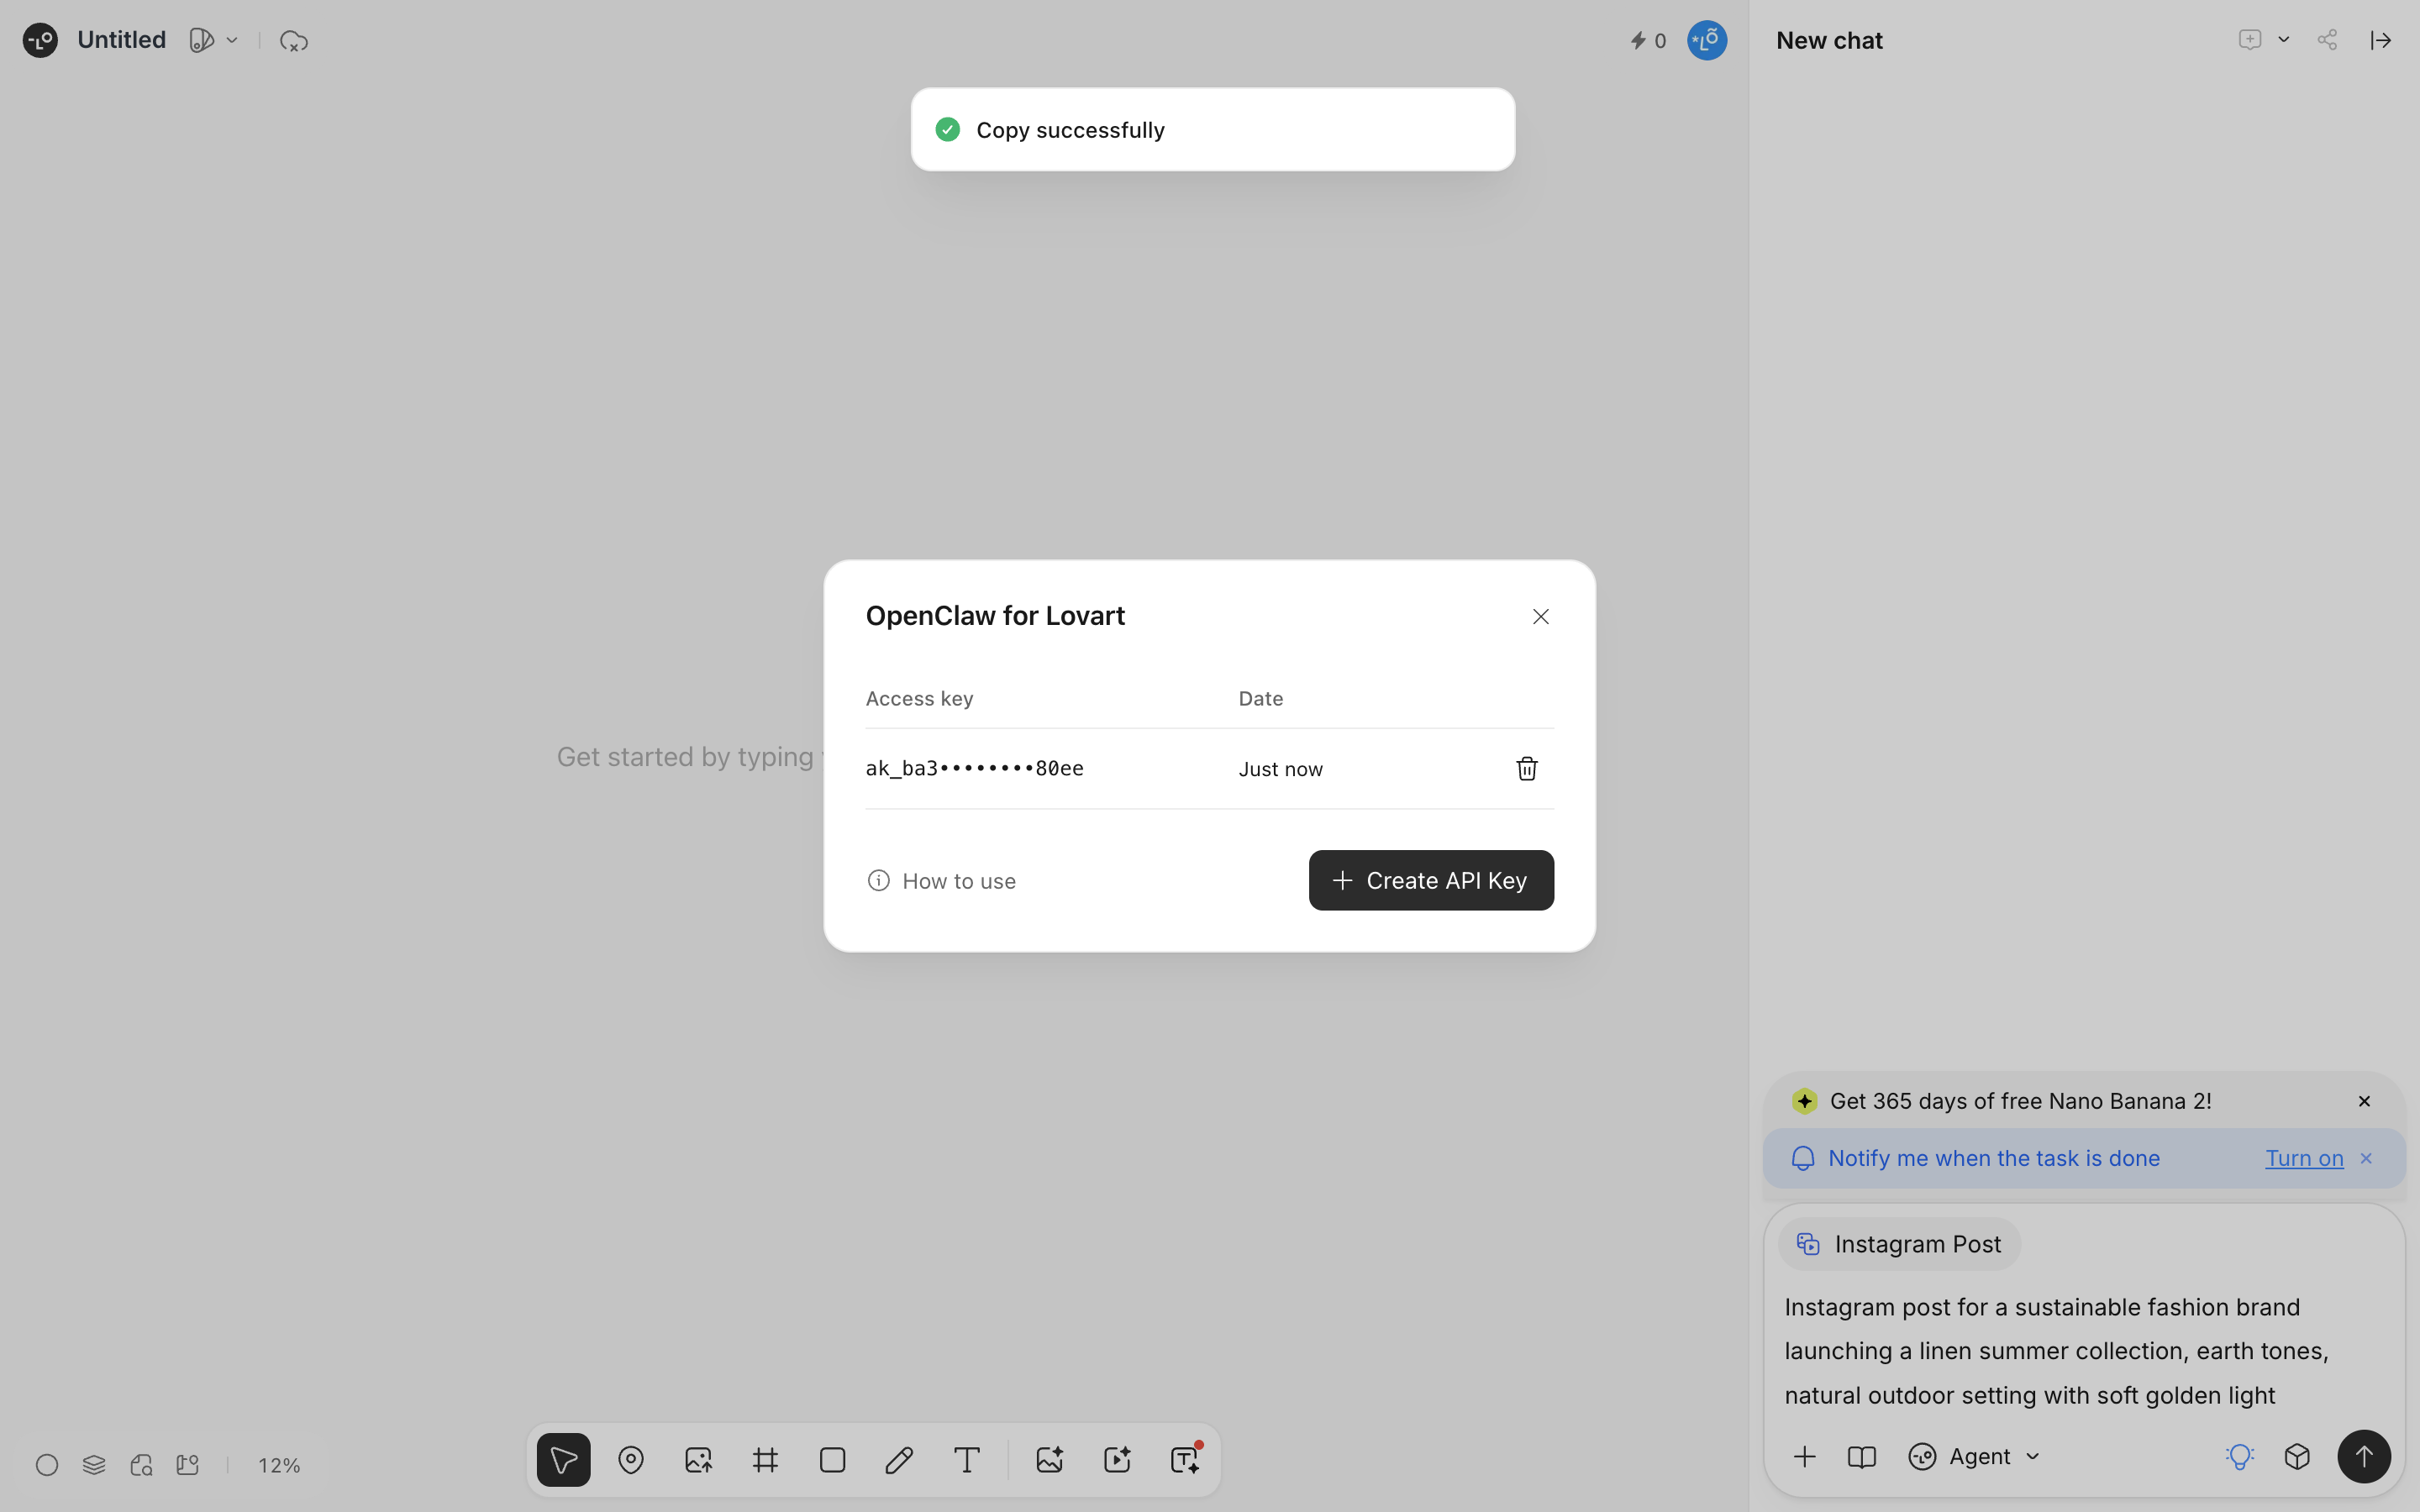This screenshot has height=1512, width=2420.
Task: Click the Instagram Post tag chip
Action: click(1899, 1244)
